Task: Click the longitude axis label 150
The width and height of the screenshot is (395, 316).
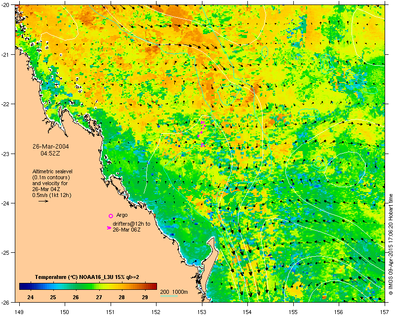Action: click(65, 312)
